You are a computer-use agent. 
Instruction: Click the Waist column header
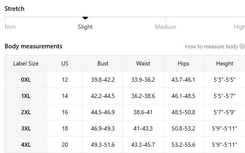click(143, 63)
